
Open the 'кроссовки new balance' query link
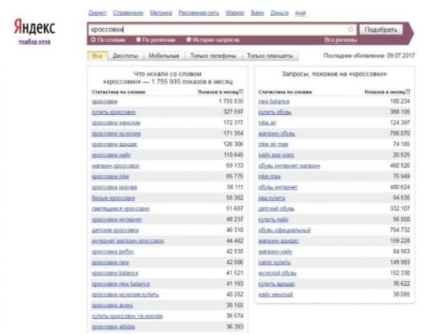[121, 284]
